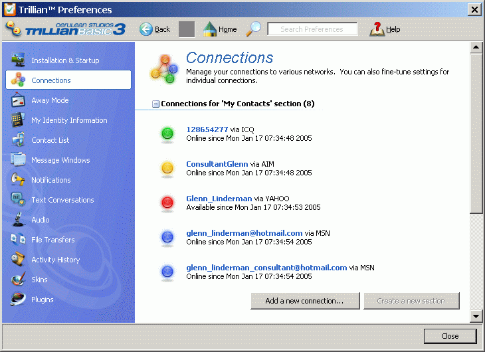The width and height of the screenshot is (485, 352).
Task: Select Away Mode in the sidebar
Action: coord(50,100)
